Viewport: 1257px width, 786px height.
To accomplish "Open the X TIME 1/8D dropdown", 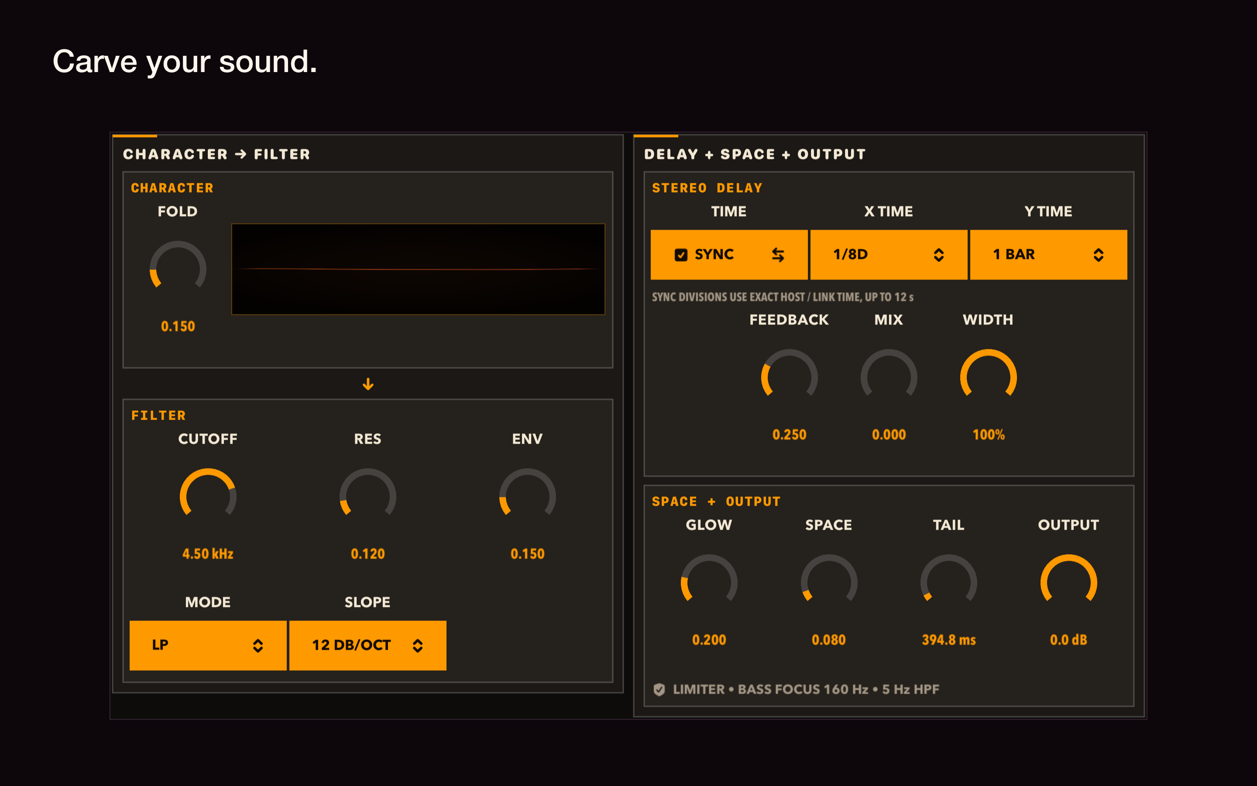I will pyautogui.click(x=888, y=255).
